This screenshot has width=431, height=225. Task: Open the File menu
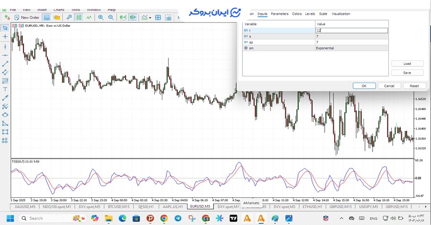(x=13, y=10)
